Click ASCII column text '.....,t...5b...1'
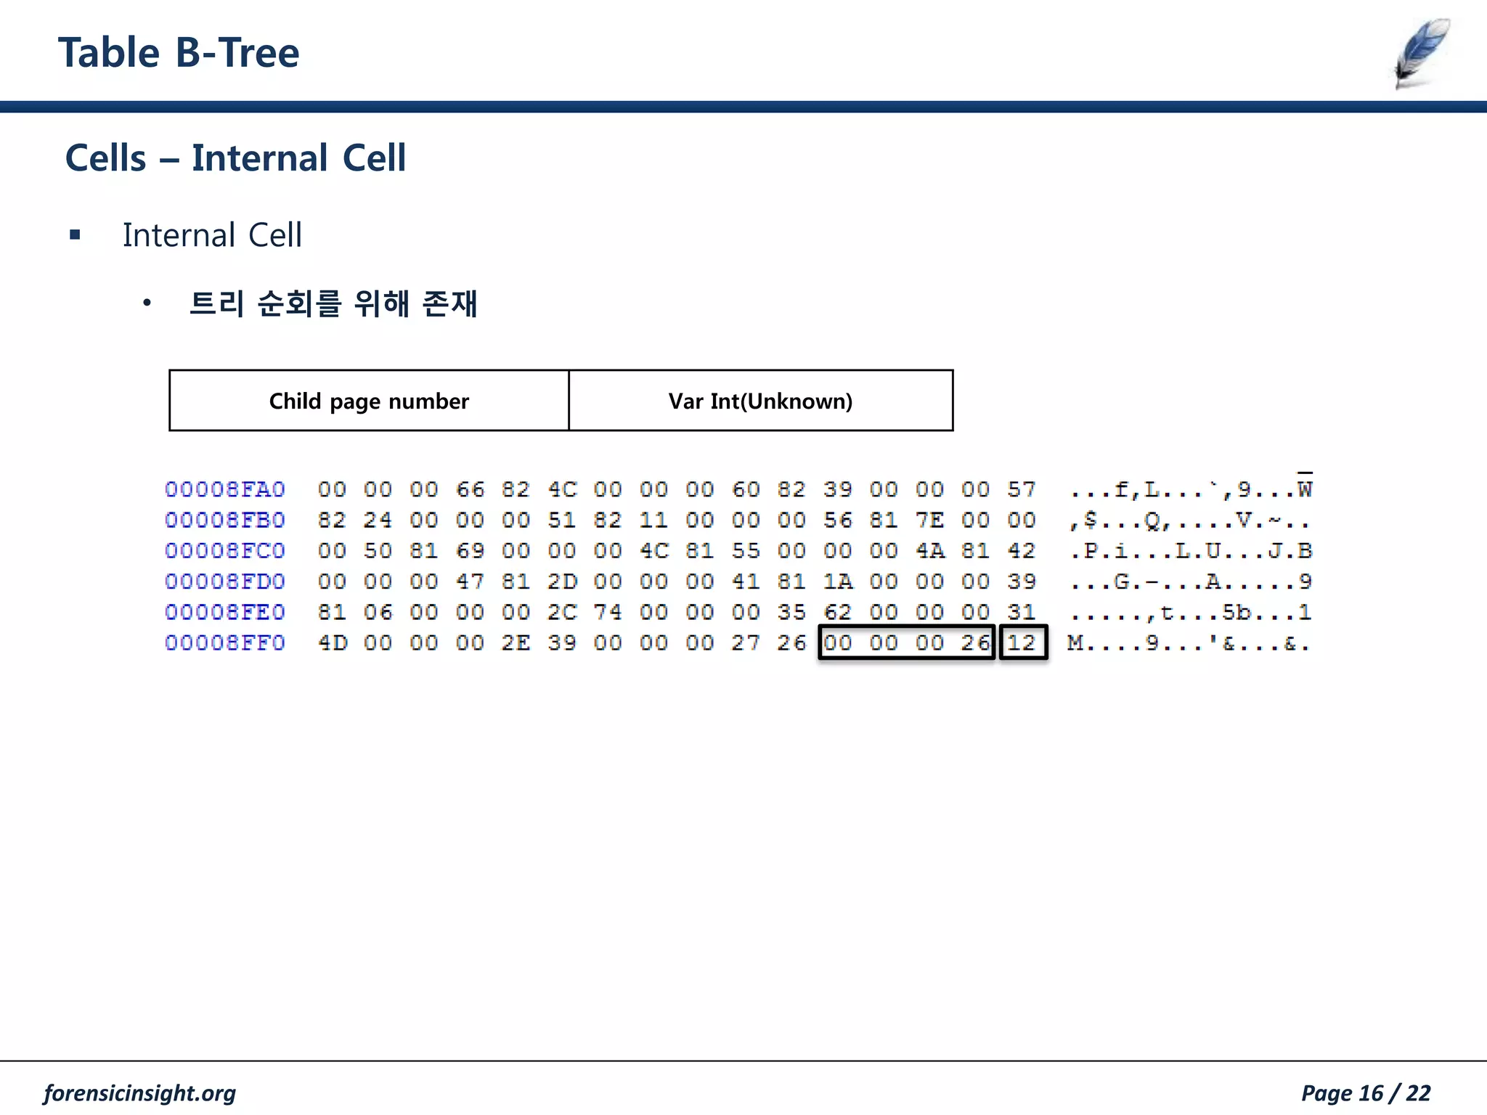 click(1191, 612)
